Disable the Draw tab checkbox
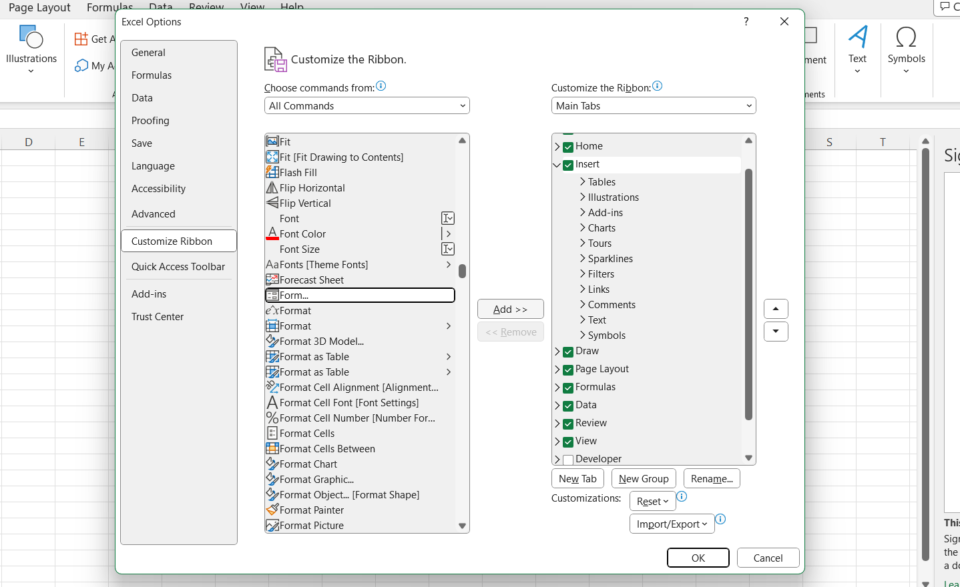This screenshot has height=587, width=960. pos(568,351)
